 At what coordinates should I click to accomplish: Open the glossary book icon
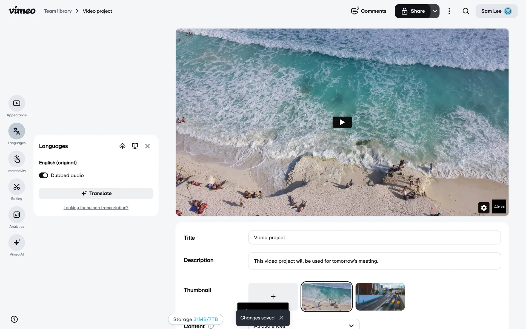click(x=135, y=146)
